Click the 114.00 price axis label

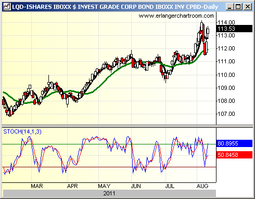click(x=226, y=22)
